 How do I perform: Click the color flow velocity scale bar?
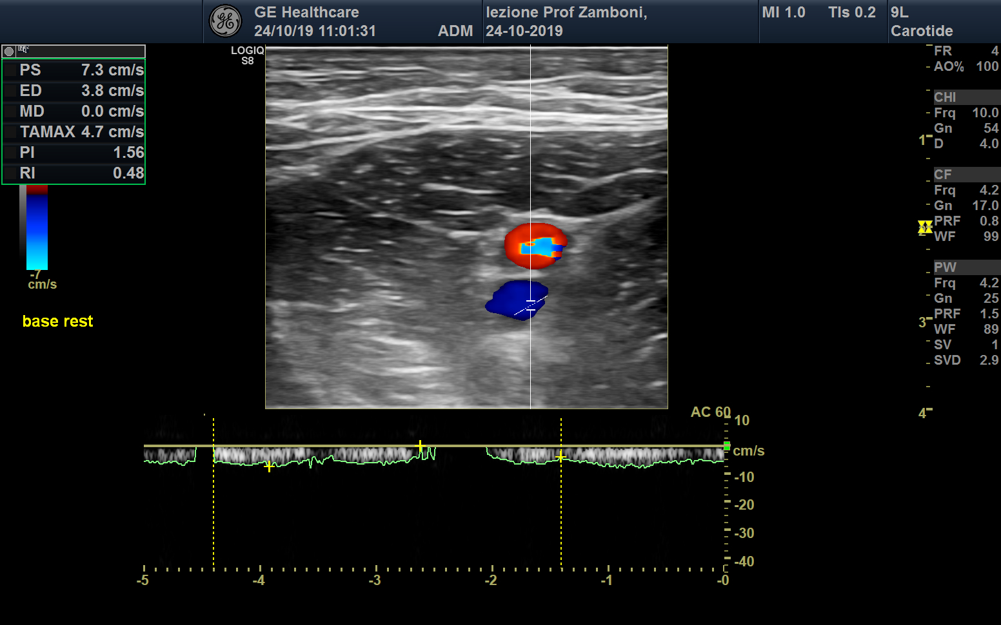37,229
